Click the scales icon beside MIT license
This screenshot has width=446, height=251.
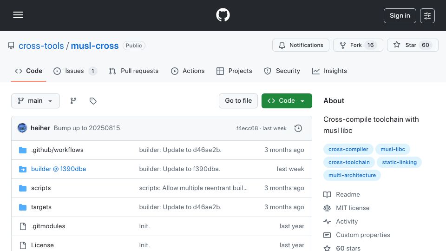[x=327, y=208]
